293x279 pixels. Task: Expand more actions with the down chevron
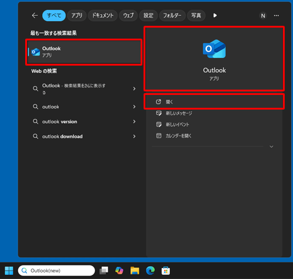pyautogui.click(x=271, y=147)
